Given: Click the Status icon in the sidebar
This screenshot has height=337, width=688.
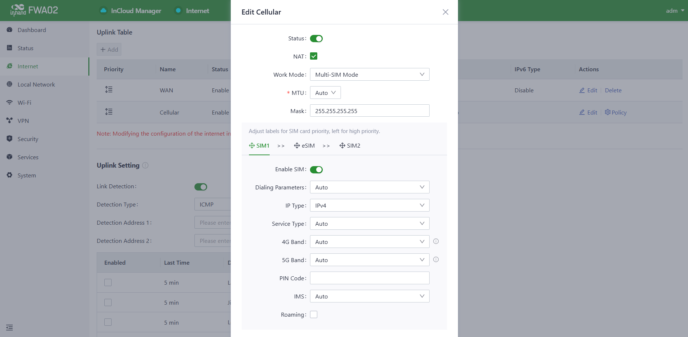Looking at the screenshot, I should pyautogui.click(x=9, y=48).
